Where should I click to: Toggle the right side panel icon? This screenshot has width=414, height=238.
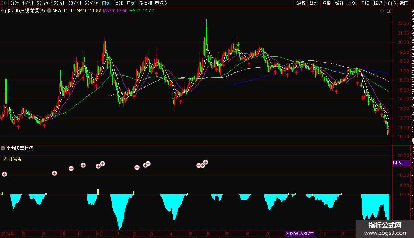(x=389, y=11)
